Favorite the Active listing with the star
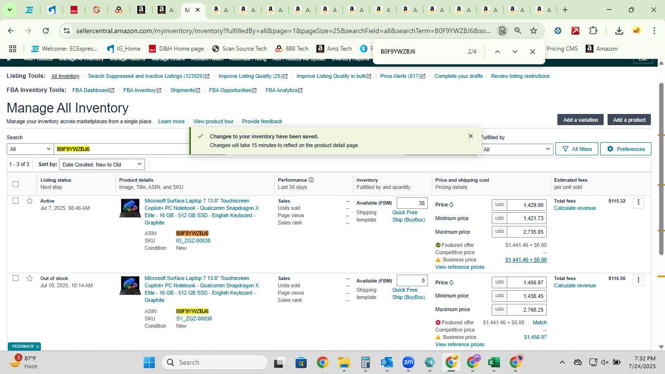 pyautogui.click(x=30, y=201)
